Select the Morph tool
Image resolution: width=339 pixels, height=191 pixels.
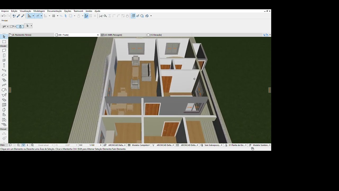pyautogui.click(x=4, y=110)
